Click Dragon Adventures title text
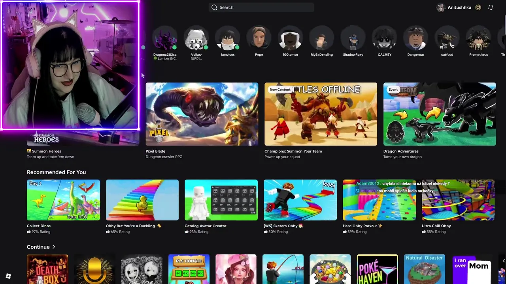This screenshot has width=506, height=284. click(401, 151)
